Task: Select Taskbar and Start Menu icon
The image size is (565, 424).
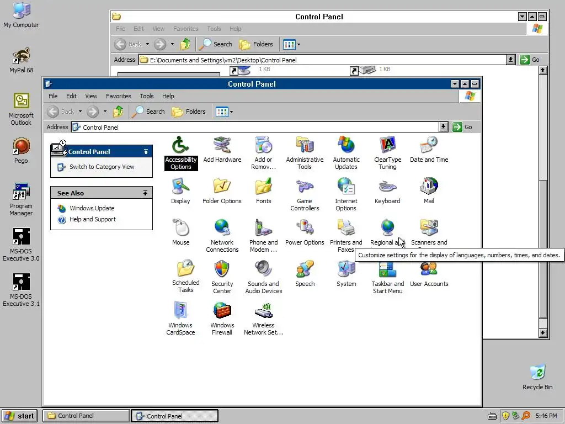Action: click(387, 279)
